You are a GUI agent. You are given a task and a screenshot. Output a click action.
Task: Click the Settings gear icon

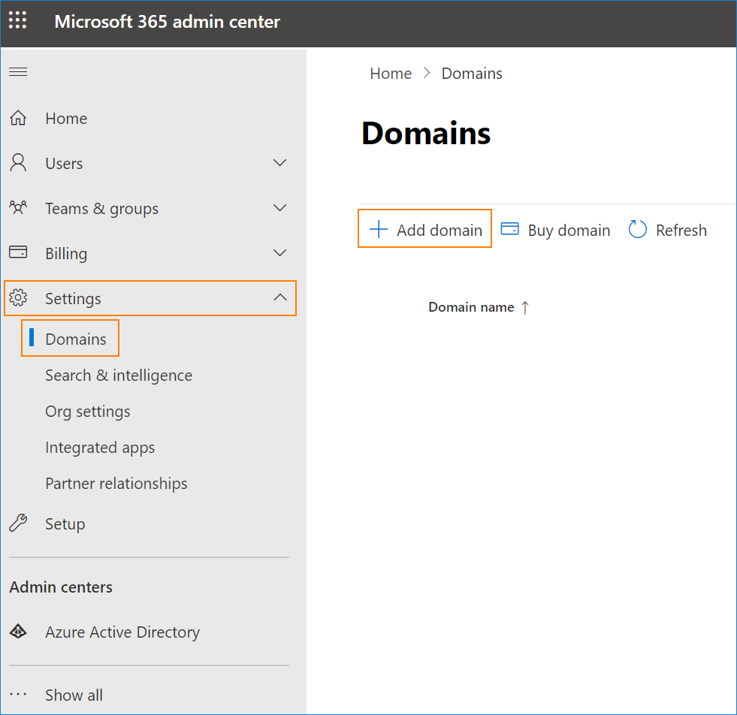point(18,297)
